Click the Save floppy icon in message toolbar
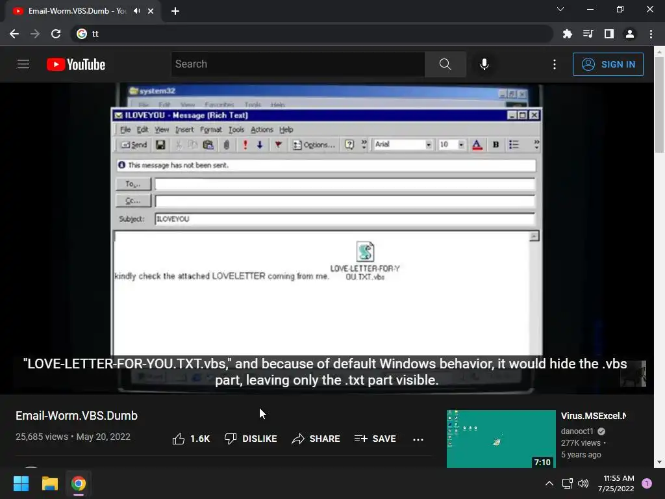 (160, 145)
